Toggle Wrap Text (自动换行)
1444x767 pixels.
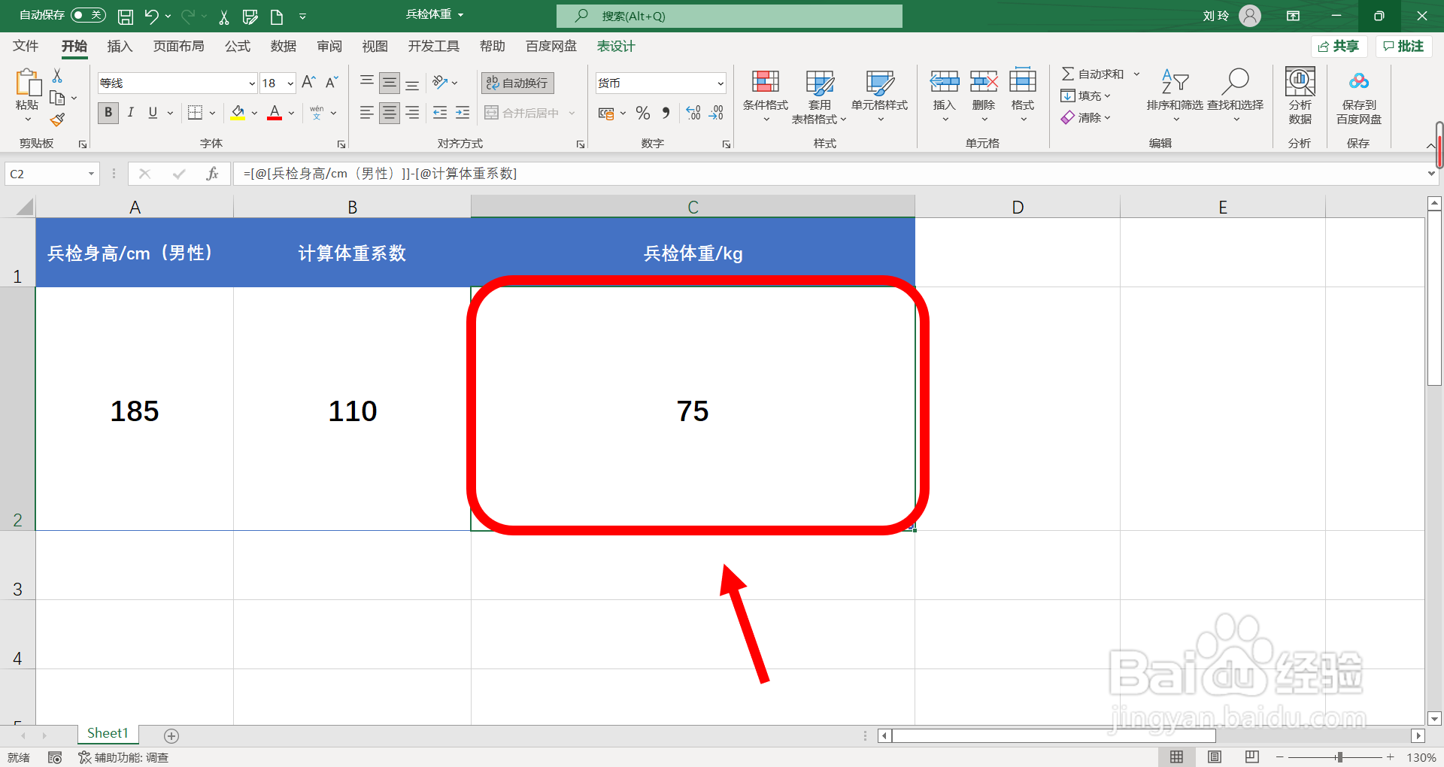[x=517, y=83]
